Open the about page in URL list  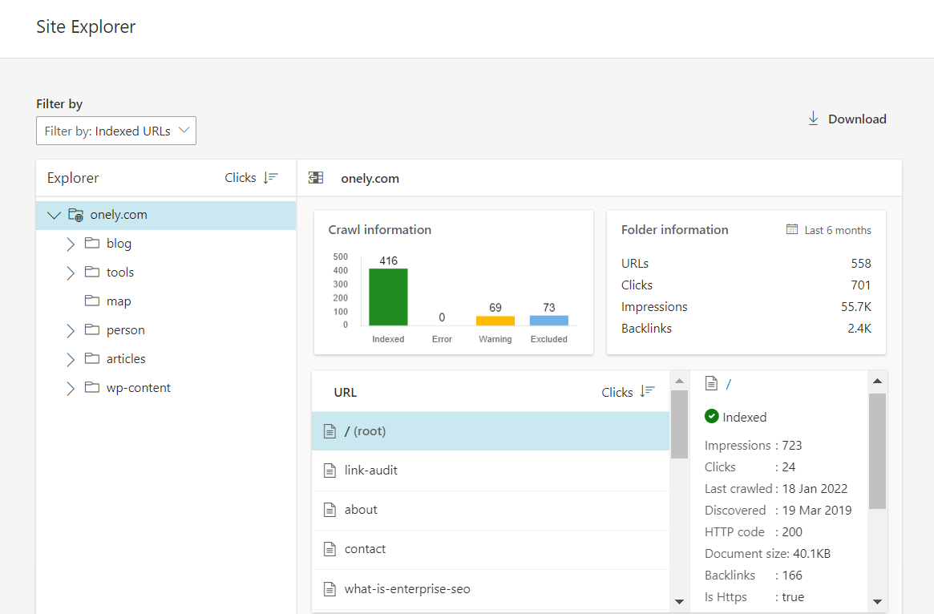click(x=361, y=509)
